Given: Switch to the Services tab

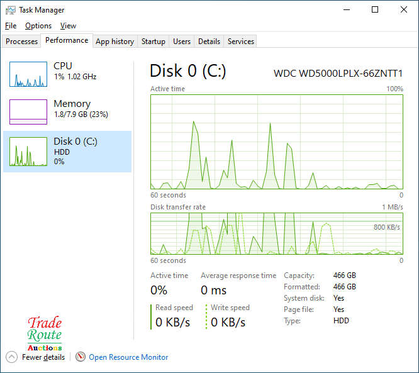Looking at the screenshot, I should click(x=241, y=42).
